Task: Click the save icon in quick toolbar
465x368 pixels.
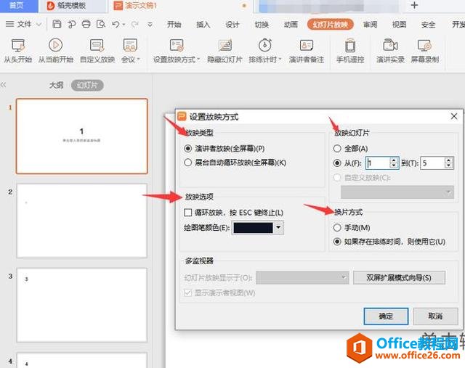Action: click(57, 24)
